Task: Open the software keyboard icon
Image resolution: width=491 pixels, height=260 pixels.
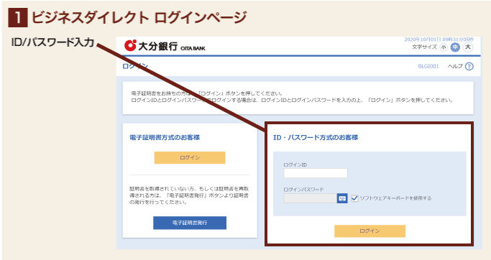Action: click(342, 198)
